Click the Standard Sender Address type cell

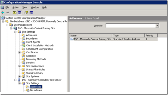pos(127,39)
